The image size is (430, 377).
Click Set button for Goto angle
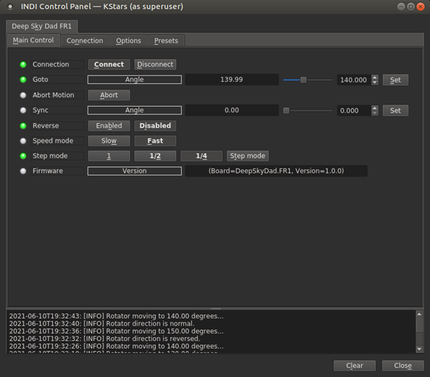coord(395,80)
